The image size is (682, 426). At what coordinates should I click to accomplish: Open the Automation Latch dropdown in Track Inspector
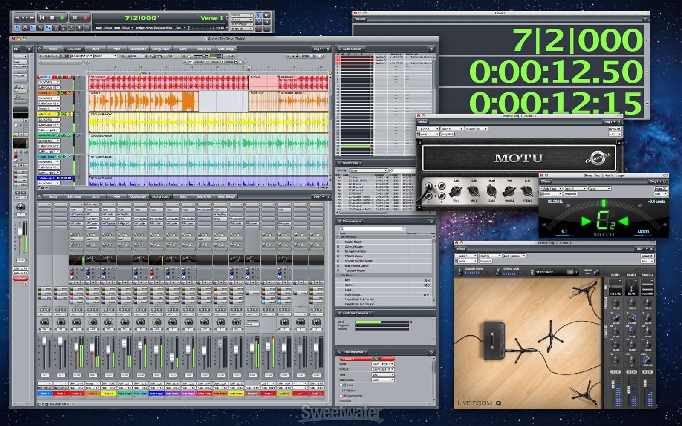pyautogui.click(x=383, y=380)
